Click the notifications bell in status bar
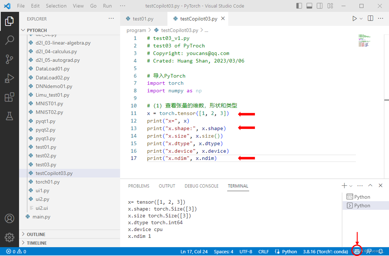This screenshot has height=256, width=389. (381, 252)
